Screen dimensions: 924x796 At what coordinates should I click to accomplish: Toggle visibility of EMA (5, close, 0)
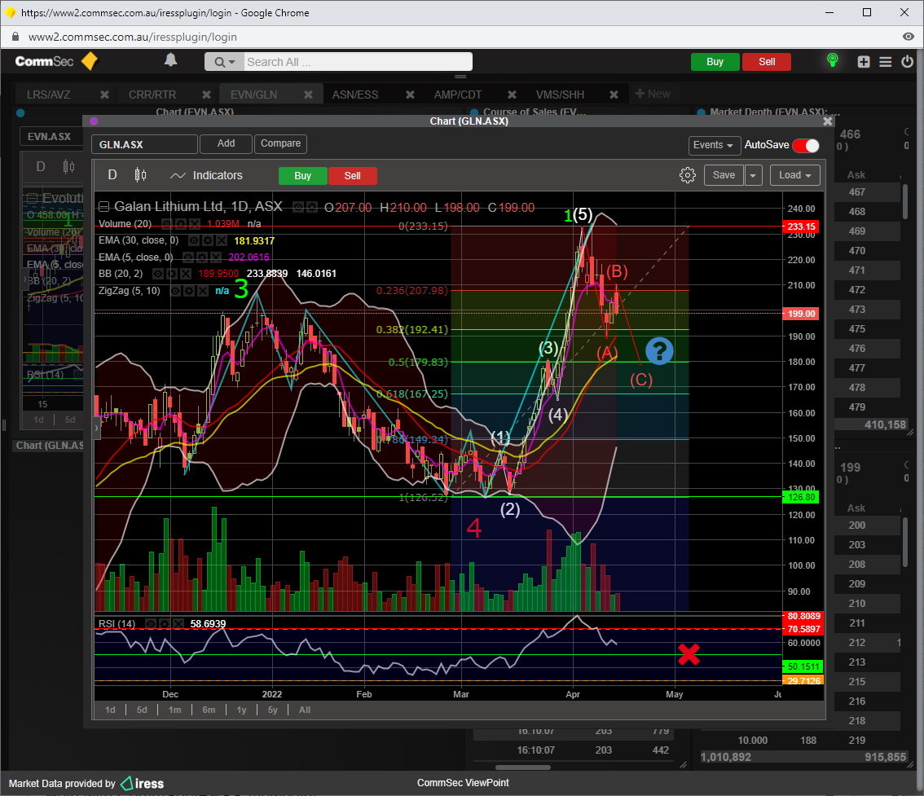[190, 257]
